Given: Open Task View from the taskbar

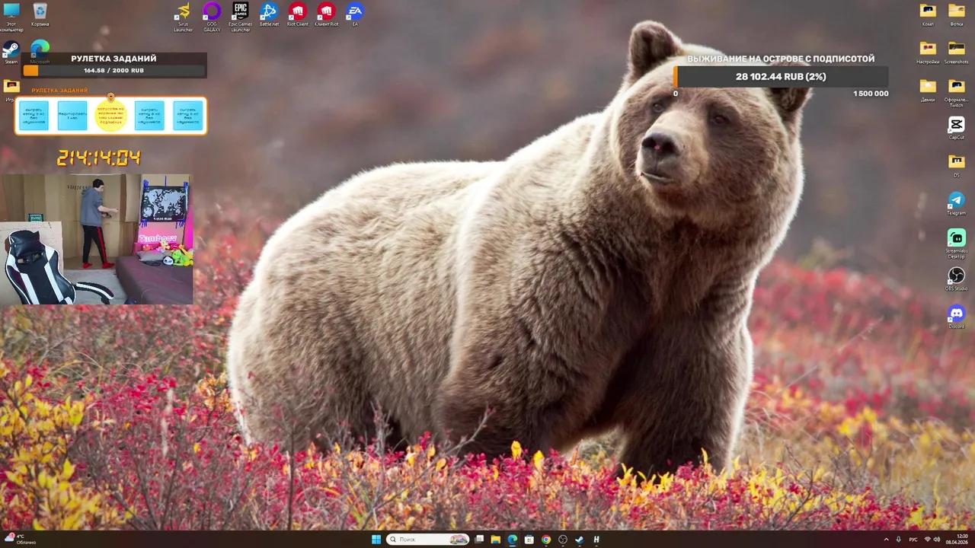Looking at the screenshot, I should (479, 540).
